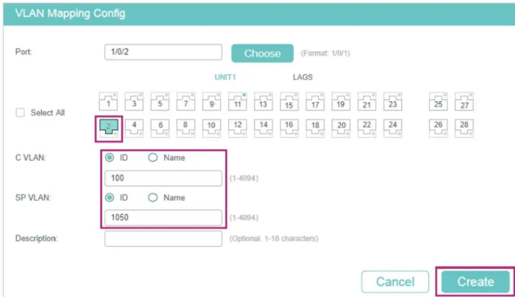Image resolution: width=515 pixels, height=297 pixels.
Task: Select port 27 icon
Action: pos(464,101)
